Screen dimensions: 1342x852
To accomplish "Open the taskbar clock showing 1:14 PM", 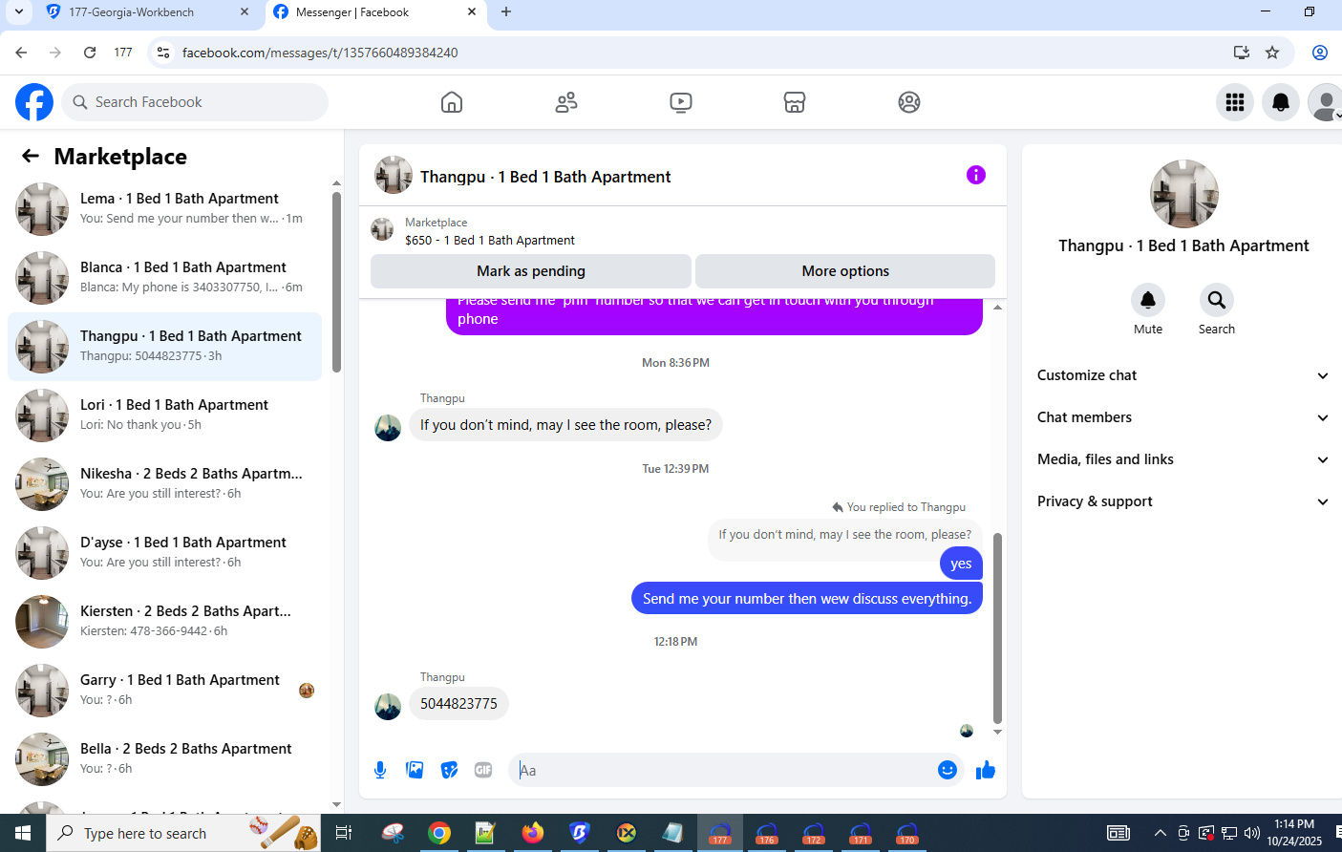I will pos(1294,833).
